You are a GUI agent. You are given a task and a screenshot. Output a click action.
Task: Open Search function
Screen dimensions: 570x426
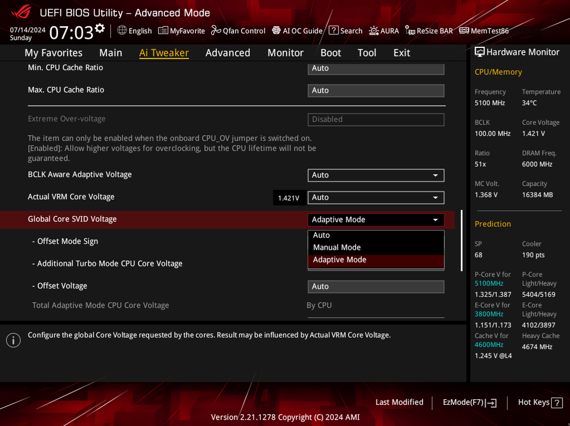pos(345,31)
